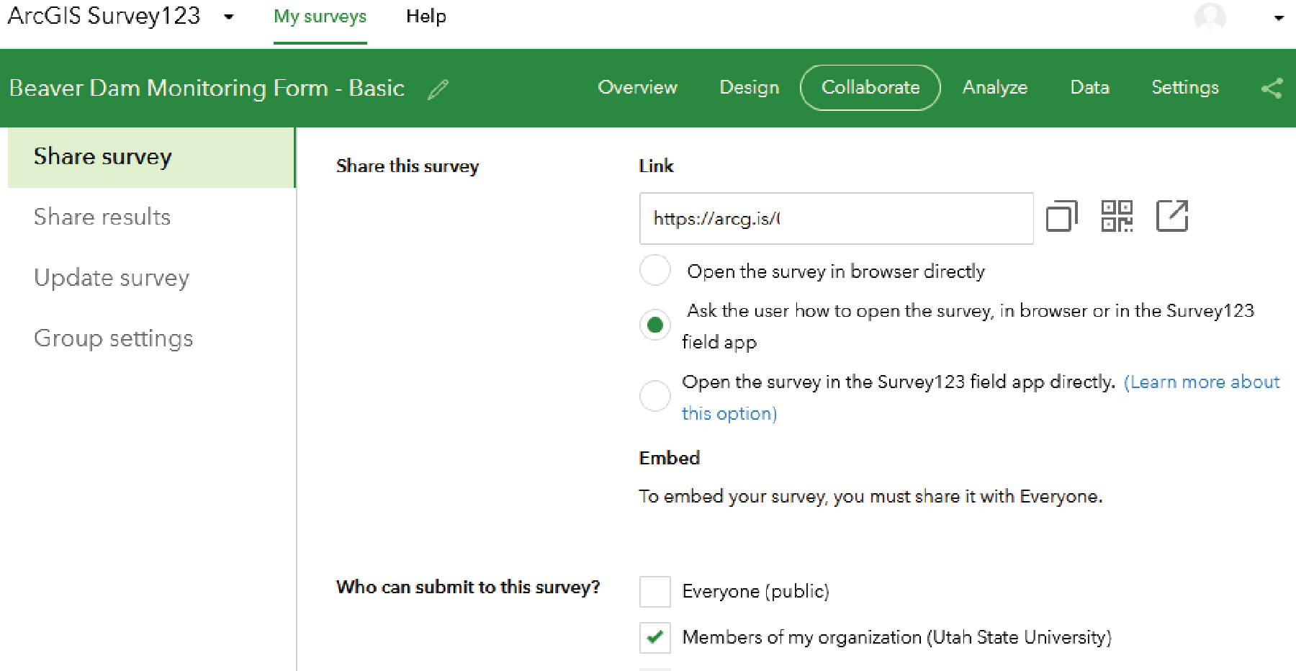Image resolution: width=1296 pixels, height=671 pixels.
Task: Click the Beaver Dam Monitoring Form title
Action: [x=207, y=88]
